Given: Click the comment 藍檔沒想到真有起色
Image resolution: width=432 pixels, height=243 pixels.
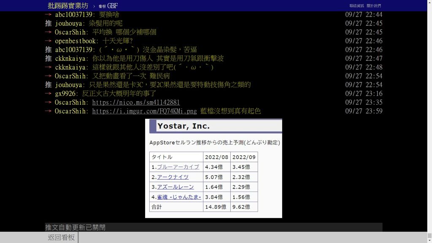Looking at the screenshot, I should [x=230, y=111].
